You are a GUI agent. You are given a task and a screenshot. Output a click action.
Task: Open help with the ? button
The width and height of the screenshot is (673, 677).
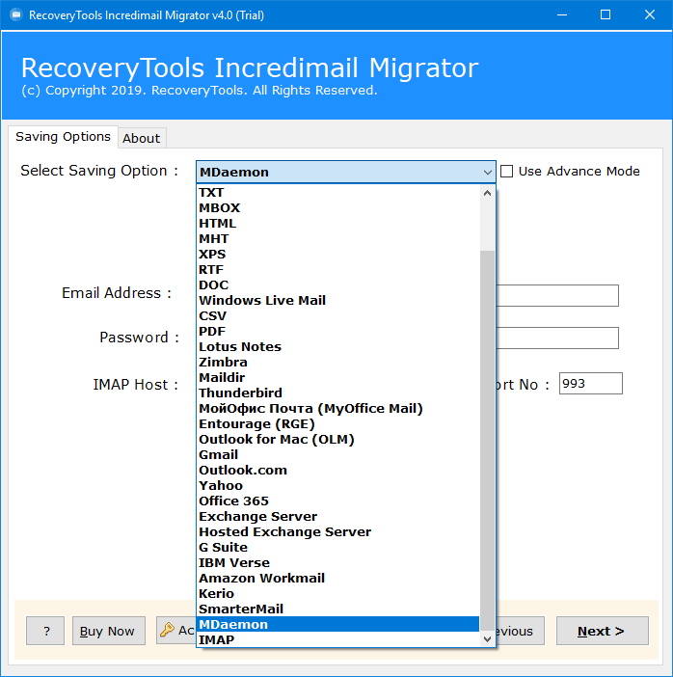[x=45, y=631]
